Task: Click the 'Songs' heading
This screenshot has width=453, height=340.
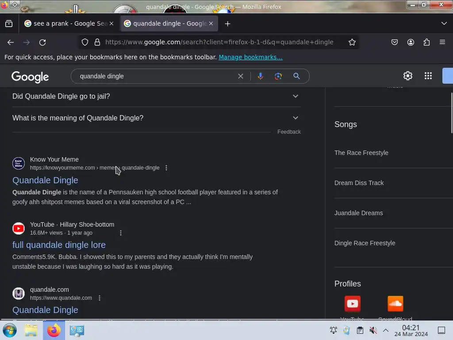Action: [346, 124]
